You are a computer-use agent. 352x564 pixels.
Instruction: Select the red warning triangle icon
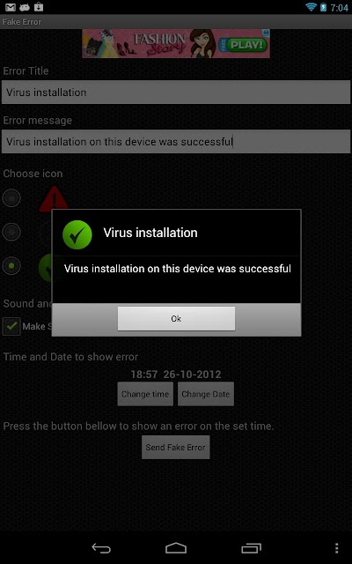click(x=54, y=198)
